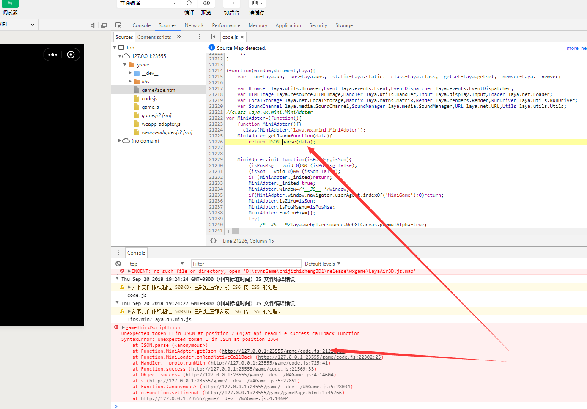Click the error icon beside gameThirdScriptError
The width and height of the screenshot is (587, 409).
[x=116, y=327]
